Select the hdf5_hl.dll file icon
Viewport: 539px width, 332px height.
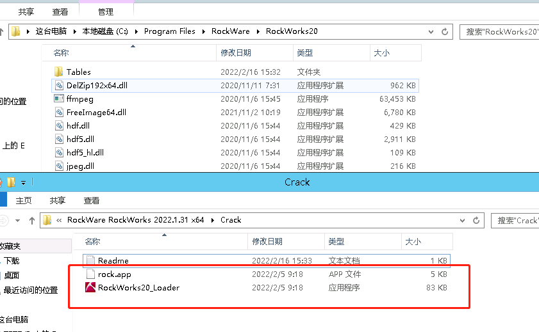(59, 152)
